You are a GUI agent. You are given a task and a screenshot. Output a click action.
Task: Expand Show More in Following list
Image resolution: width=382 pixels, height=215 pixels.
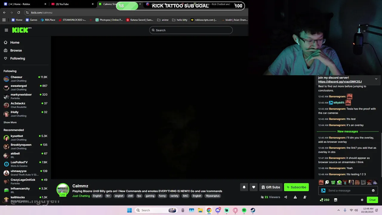pos(10,122)
